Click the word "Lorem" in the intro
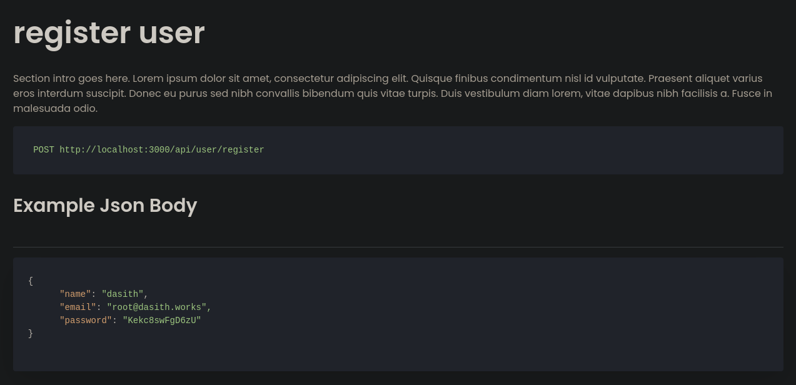This screenshot has height=385, width=796. point(148,79)
